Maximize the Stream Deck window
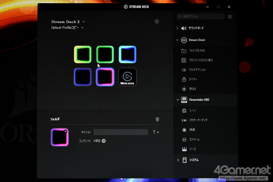Viewport: 273px width, 182px height. [218, 7]
